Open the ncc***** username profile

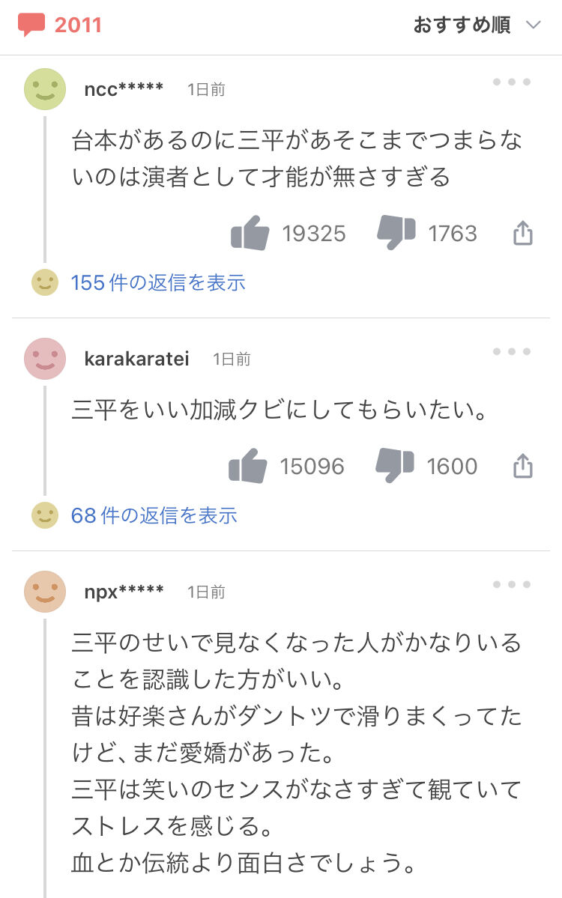(124, 89)
